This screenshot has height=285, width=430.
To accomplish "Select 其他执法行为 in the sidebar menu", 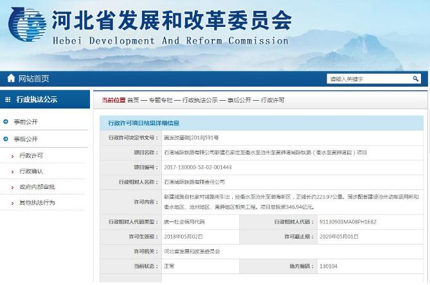I will [37, 203].
